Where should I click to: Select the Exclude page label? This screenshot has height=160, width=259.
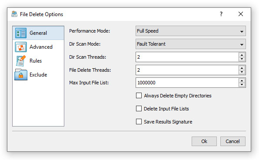coord(38,75)
